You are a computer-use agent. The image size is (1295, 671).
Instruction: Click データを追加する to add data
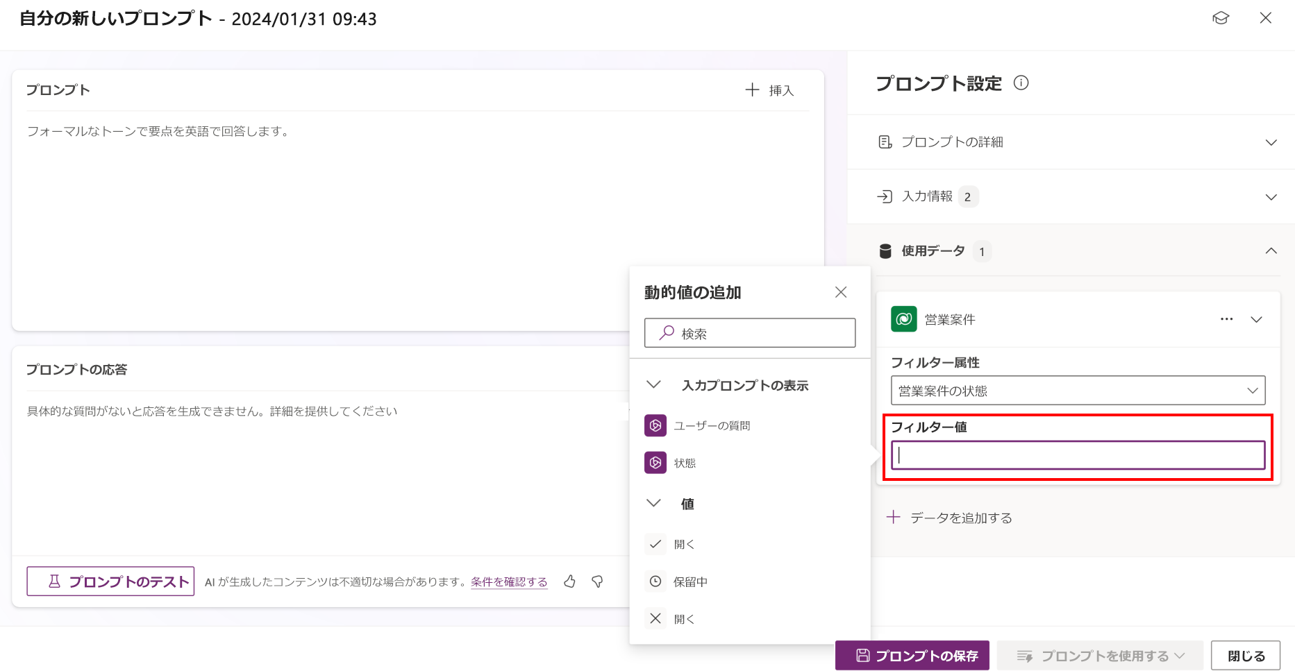tap(950, 518)
